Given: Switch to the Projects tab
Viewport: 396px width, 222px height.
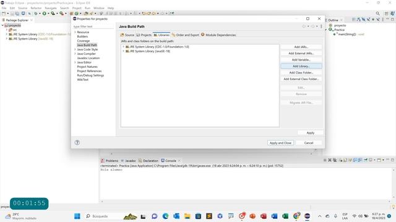Looking at the screenshot, I should [x=144, y=35].
